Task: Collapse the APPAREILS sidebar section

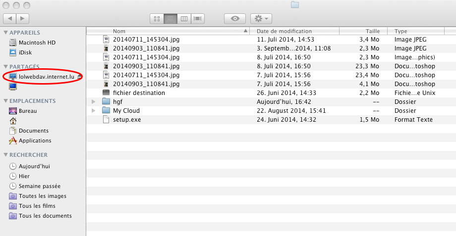Action: pos(5,33)
